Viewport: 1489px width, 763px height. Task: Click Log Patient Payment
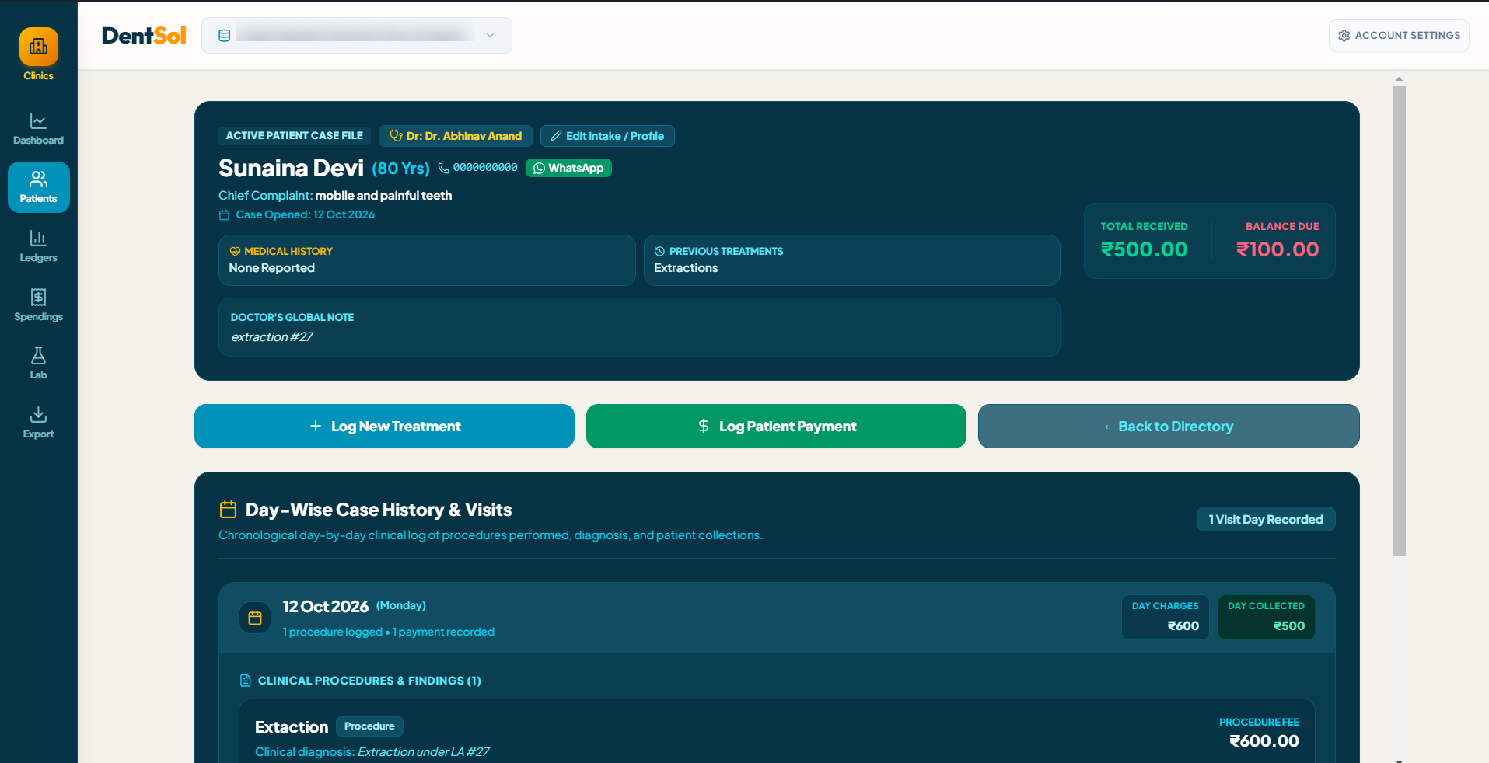point(776,426)
